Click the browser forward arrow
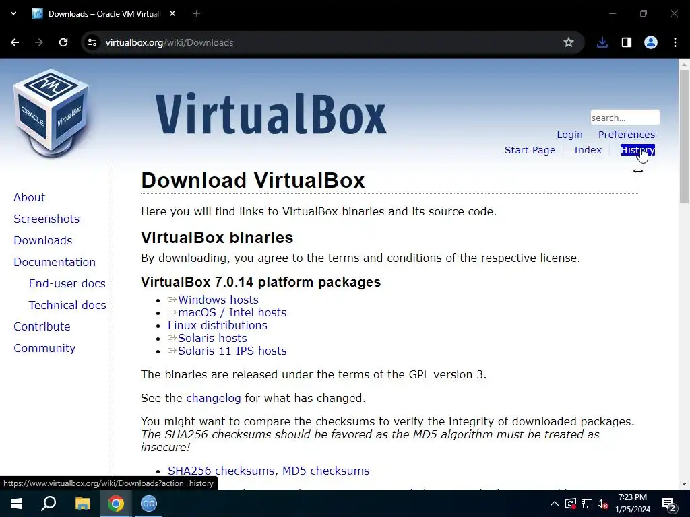The height and width of the screenshot is (517, 690). [39, 42]
